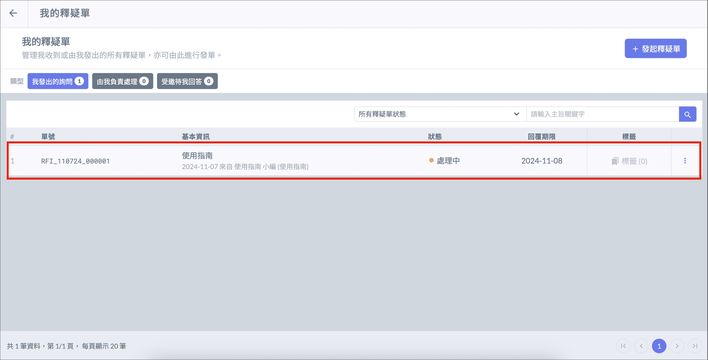This screenshot has width=708, height=360.
Task: Go to next page arrow
Action: [x=677, y=346]
